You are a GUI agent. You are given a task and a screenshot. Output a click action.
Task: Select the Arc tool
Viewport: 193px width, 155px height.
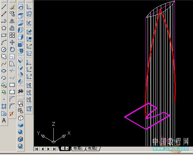click(4, 42)
